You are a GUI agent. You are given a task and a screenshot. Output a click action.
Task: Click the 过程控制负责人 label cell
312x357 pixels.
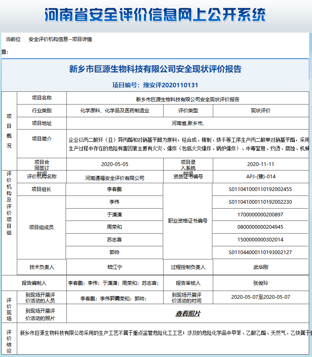(x=188, y=267)
